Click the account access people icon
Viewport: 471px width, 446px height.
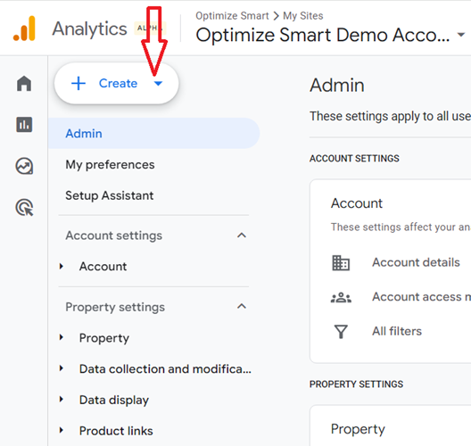pyautogui.click(x=341, y=298)
